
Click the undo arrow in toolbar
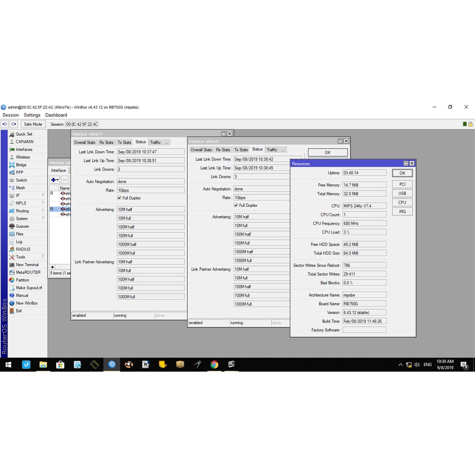[5, 124]
